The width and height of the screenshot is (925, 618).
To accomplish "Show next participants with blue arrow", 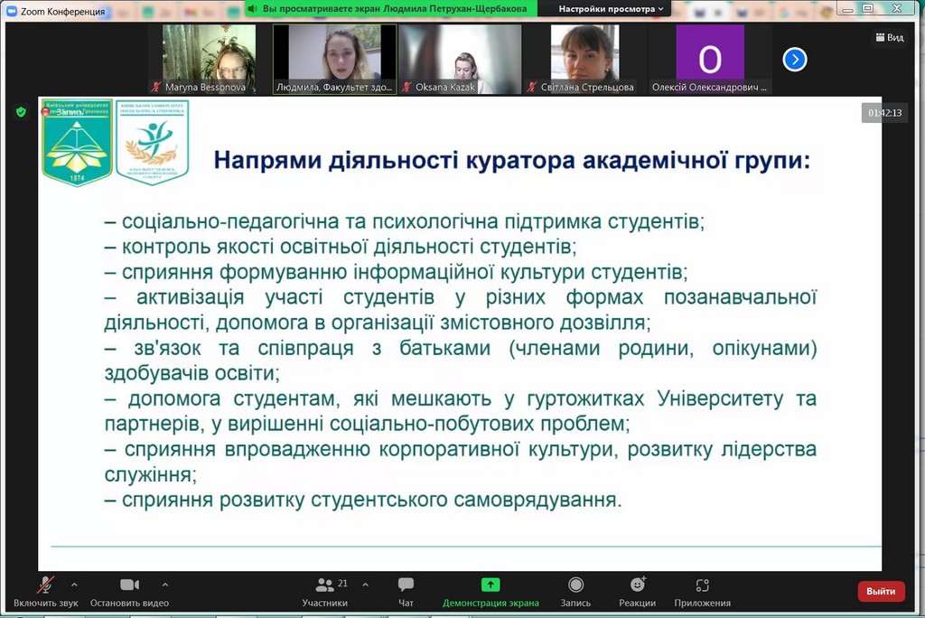I will (x=794, y=60).
